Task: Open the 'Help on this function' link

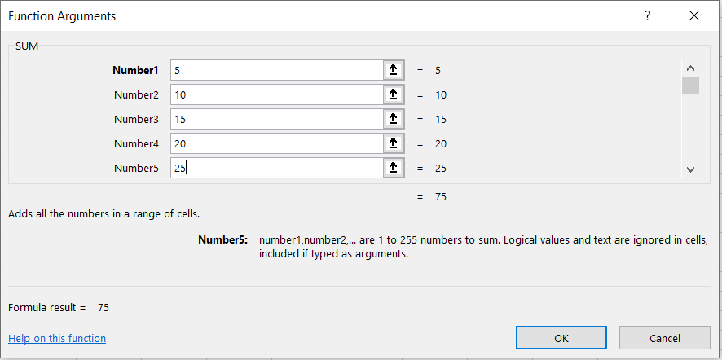Action: (57, 338)
